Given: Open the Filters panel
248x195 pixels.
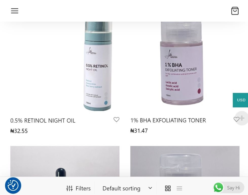Looking at the screenshot, I should [78, 188].
